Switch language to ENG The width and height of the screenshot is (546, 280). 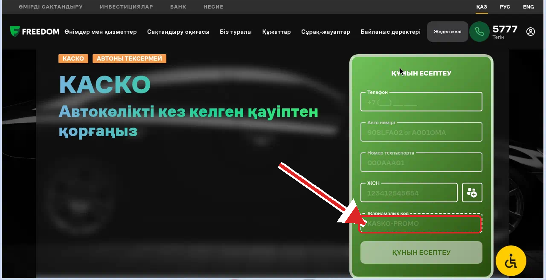tap(529, 7)
